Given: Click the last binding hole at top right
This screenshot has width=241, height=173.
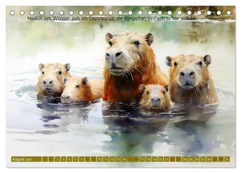Looking at the screenshot, I should coord(228,13).
